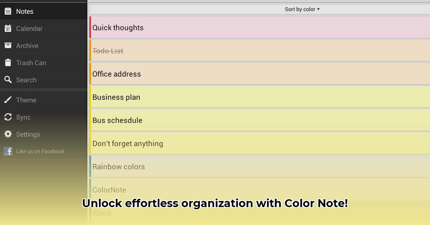The width and height of the screenshot is (430, 225).
Task: Click the red color bar on Quick thoughts
Action: pyautogui.click(x=90, y=27)
